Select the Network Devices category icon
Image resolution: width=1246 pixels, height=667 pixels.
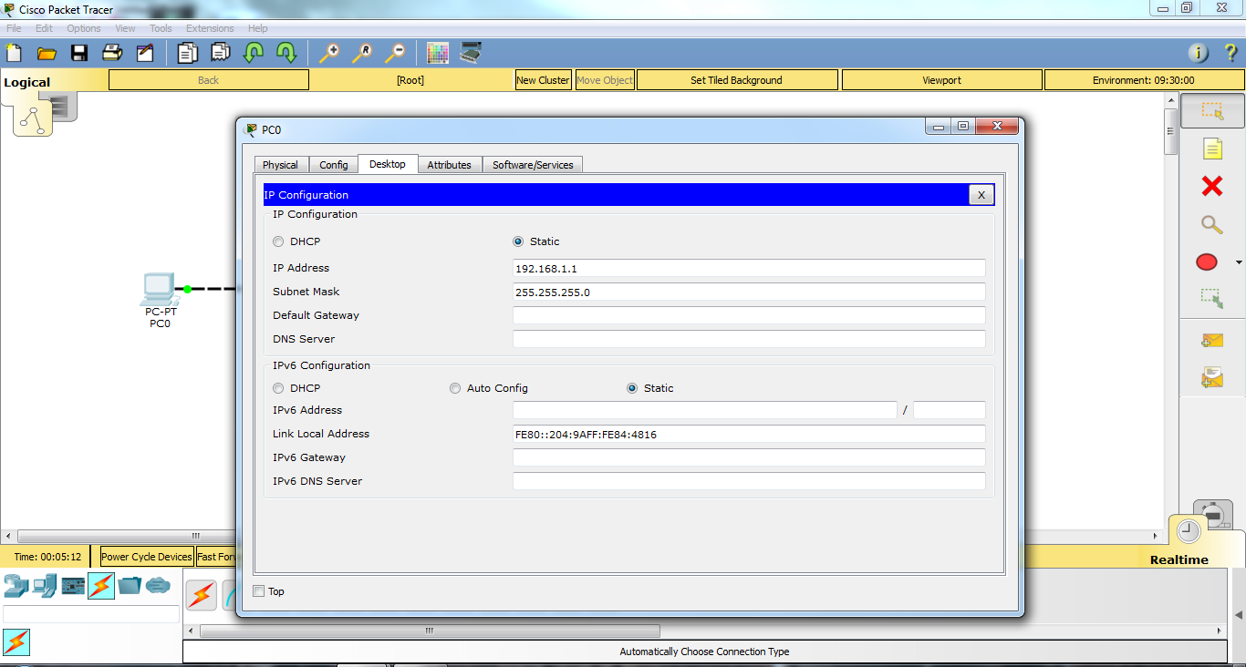coord(16,586)
